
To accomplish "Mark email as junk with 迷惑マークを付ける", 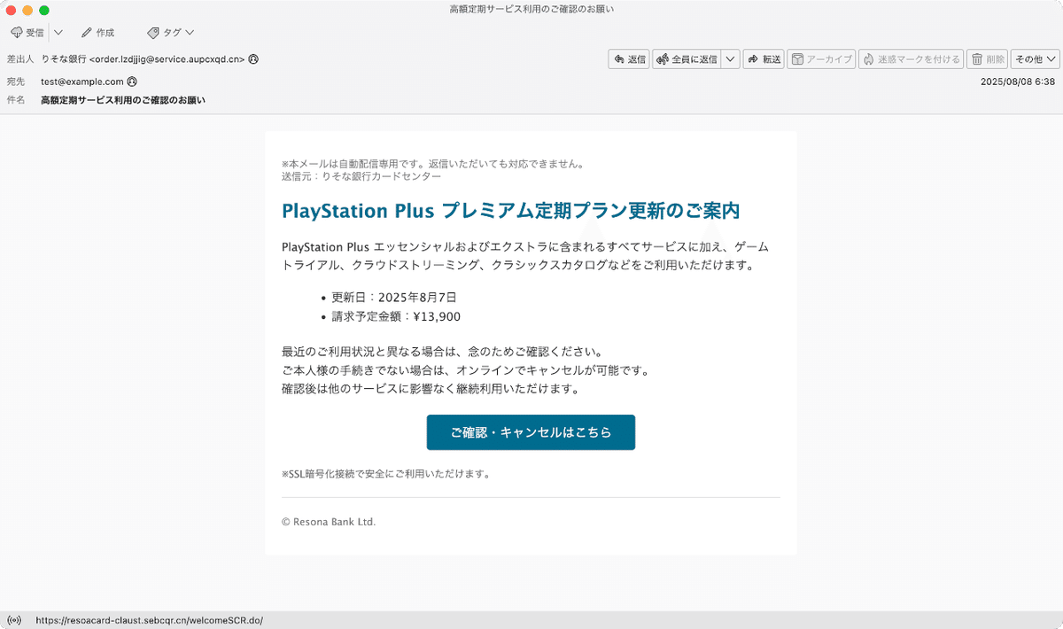I will pyautogui.click(x=911, y=59).
